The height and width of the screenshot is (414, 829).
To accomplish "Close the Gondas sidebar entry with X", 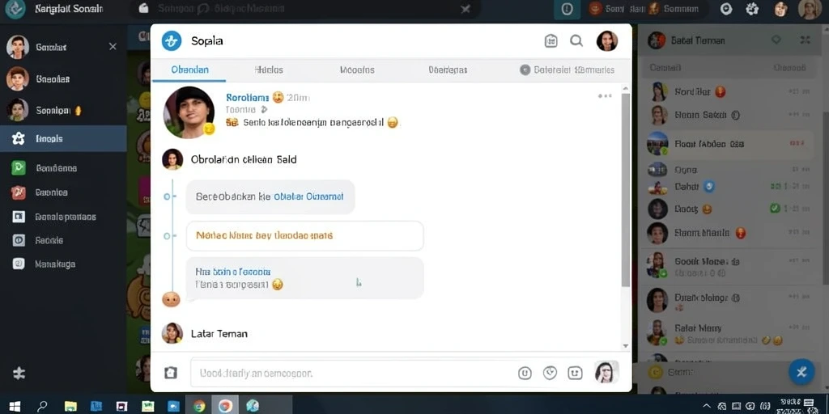I will [x=113, y=47].
